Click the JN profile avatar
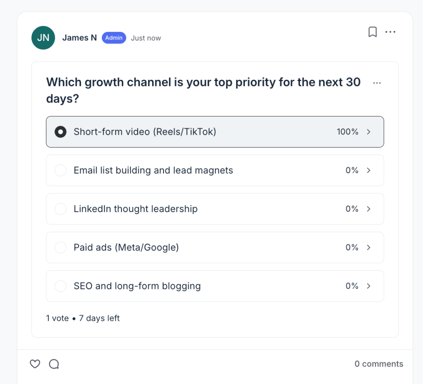This screenshot has width=423, height=384. tap(43, 38)
